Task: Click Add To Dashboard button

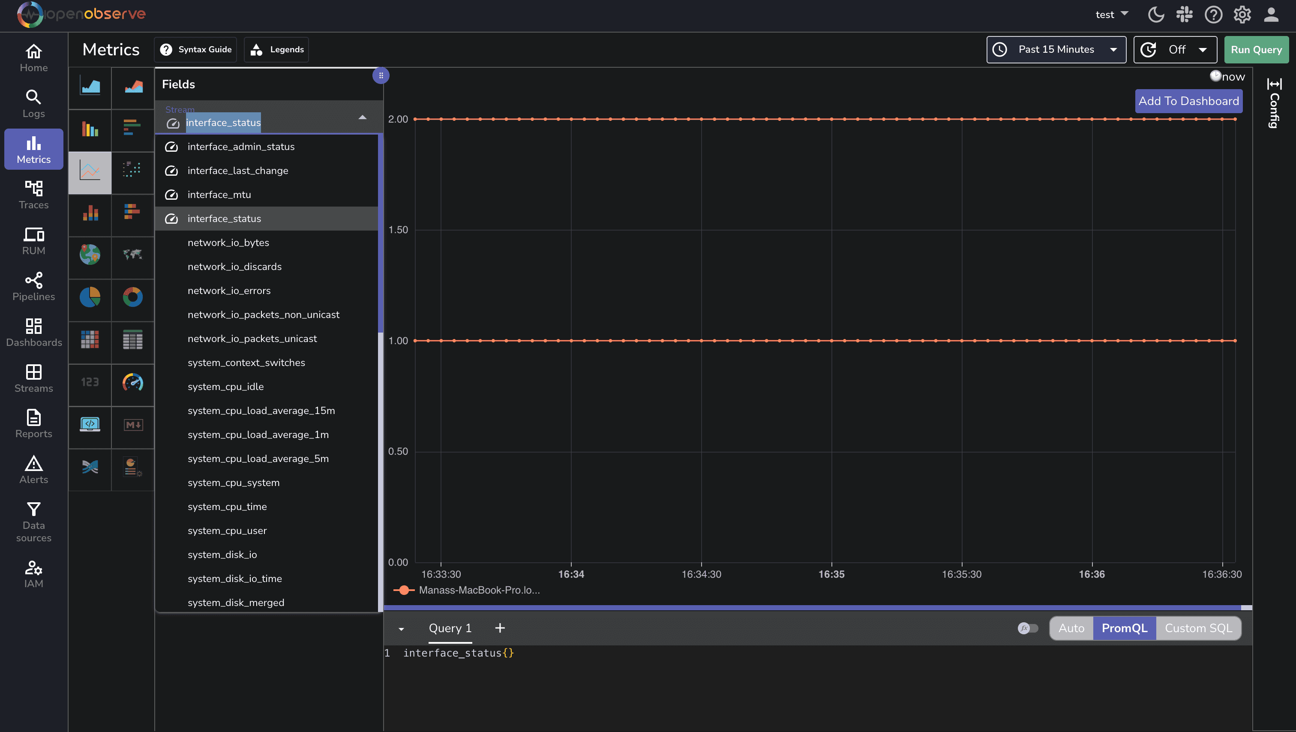Action: point(1188,101)
